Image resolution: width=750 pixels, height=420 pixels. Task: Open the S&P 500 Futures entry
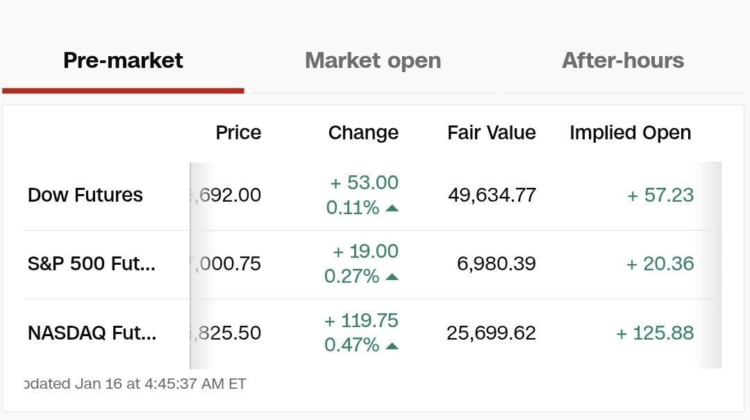pos(92,264)
